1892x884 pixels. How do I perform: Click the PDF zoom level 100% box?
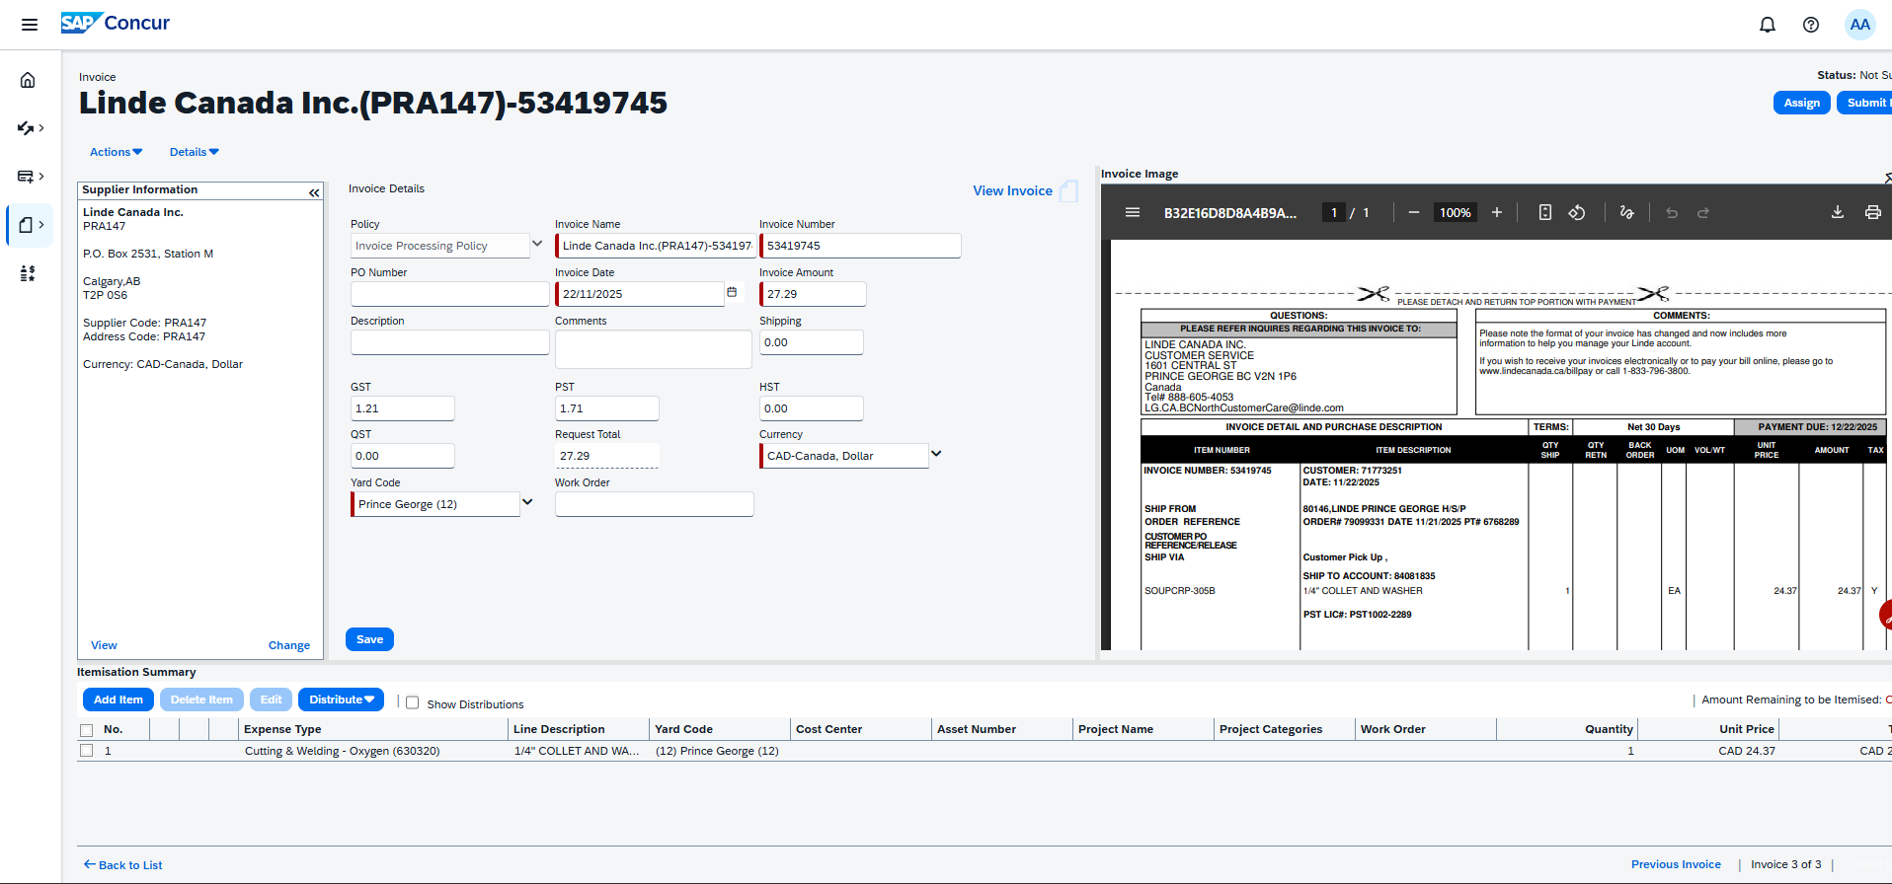coord(1455,212)
